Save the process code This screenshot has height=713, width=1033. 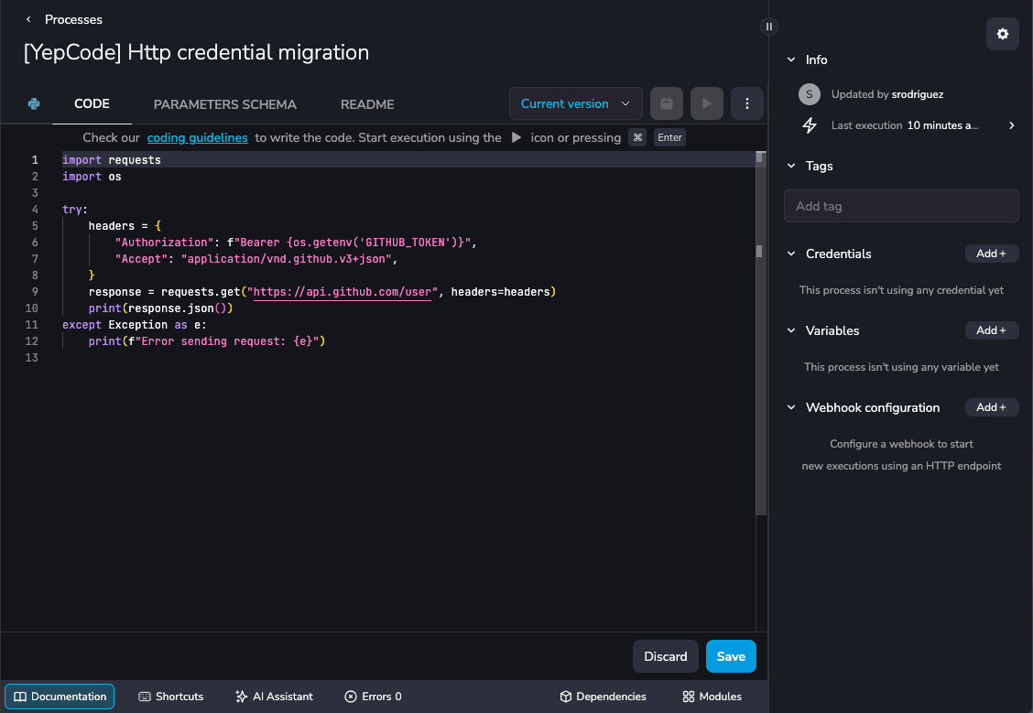point(731,656)
